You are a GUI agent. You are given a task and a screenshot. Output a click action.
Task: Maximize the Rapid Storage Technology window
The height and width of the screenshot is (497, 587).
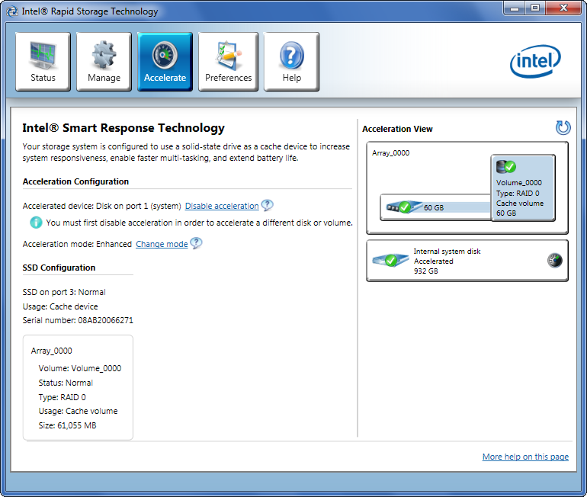535,8
